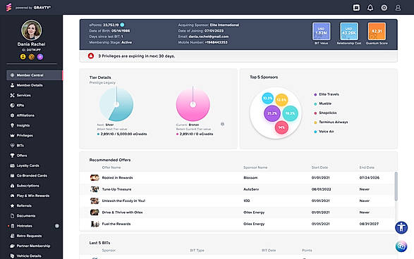The width and height of the screenshot is (414, 259).
Task: Click the Partner Membership icon
Action: [x=12, y=246]
